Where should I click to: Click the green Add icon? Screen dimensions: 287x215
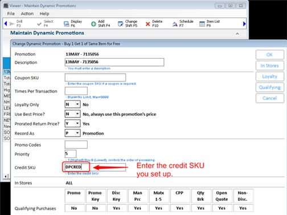93,24
